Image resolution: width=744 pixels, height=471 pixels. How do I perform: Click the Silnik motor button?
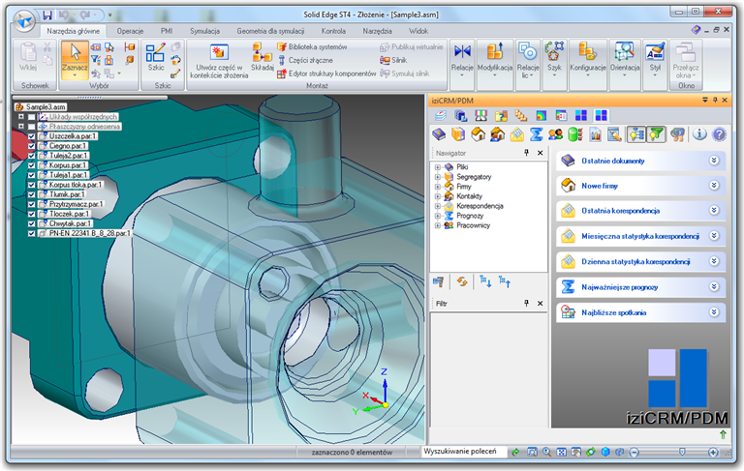pyautogui.click(x=393, y=60)
